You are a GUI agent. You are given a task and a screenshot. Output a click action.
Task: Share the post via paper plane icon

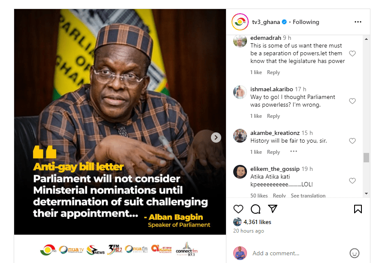[273, 209]
